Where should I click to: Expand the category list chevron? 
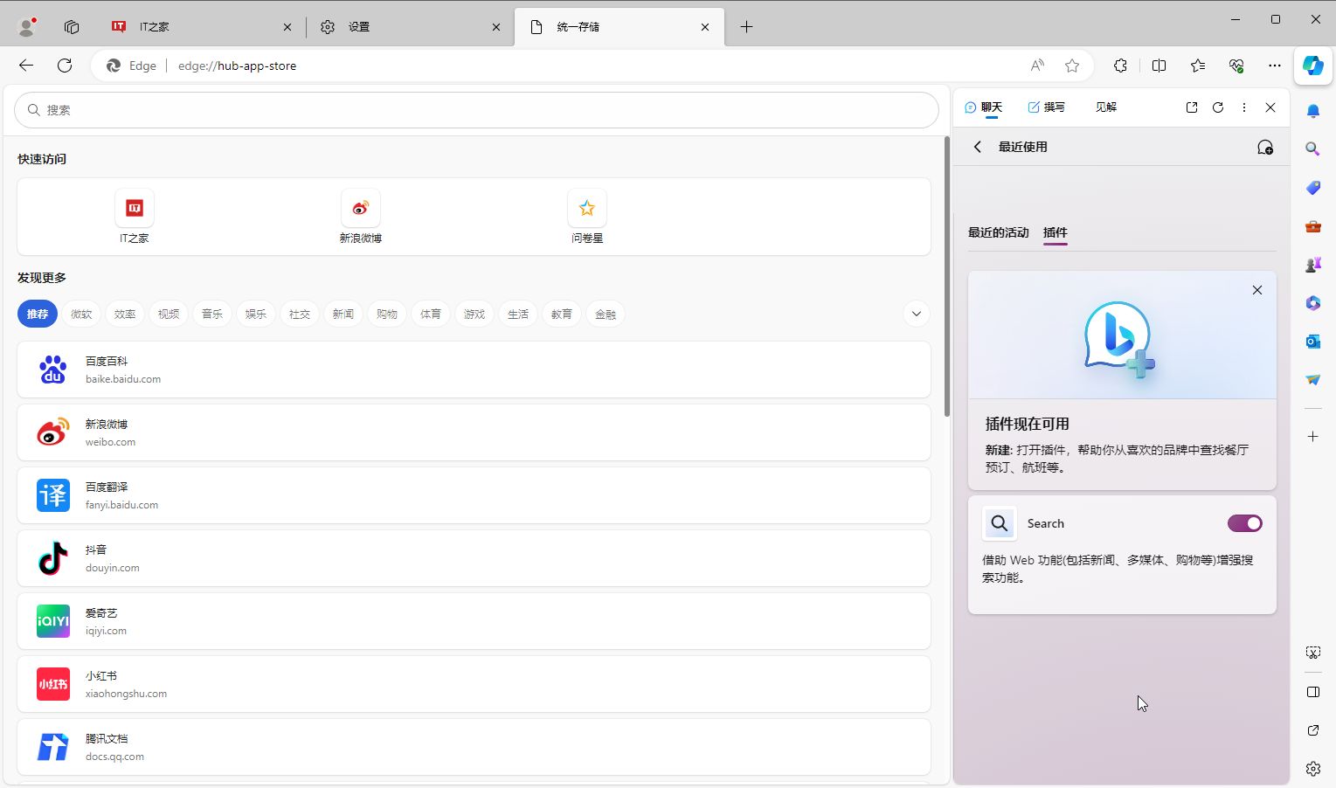tap(916, 314)
